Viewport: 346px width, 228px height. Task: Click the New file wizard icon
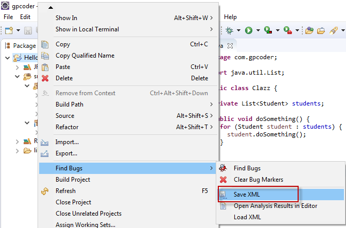pos(8,31)
